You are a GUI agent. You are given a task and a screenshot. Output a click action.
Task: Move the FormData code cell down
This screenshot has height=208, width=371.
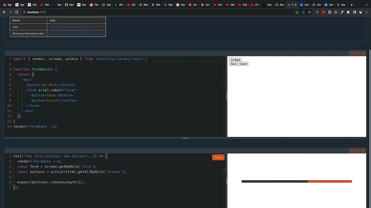point(357,53)
